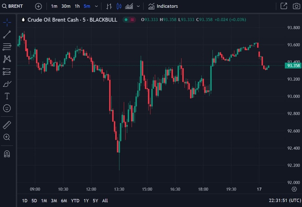Screen dimensions: 302x207
Task: Click the 22:31:51 (UTC) timezone clock
Action: pos(285,200)
